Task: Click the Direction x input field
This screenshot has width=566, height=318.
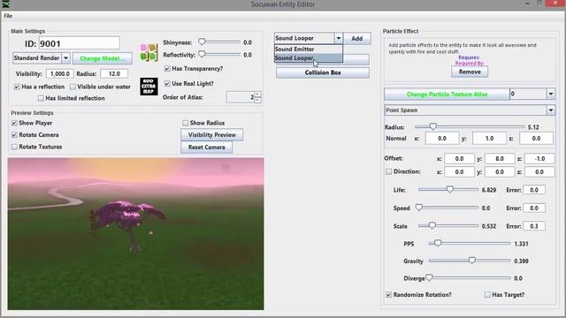Action: pos(459,172)
